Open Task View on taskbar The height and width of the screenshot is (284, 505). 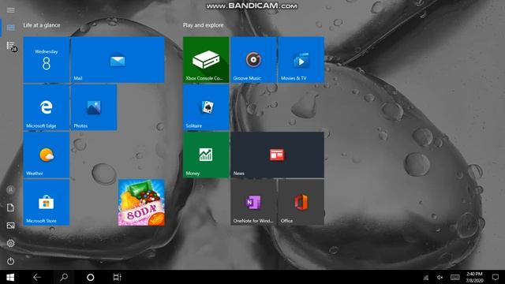[x=118, y=277]
